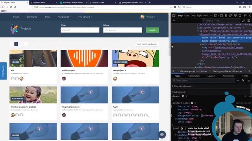
Task: Click the selector highlighter icon beside .project-label
Action: (192, 103)
